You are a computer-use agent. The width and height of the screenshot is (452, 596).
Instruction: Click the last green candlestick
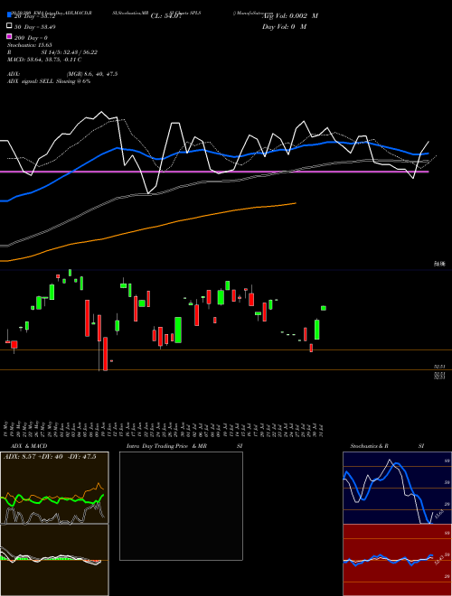click(324, 308)
